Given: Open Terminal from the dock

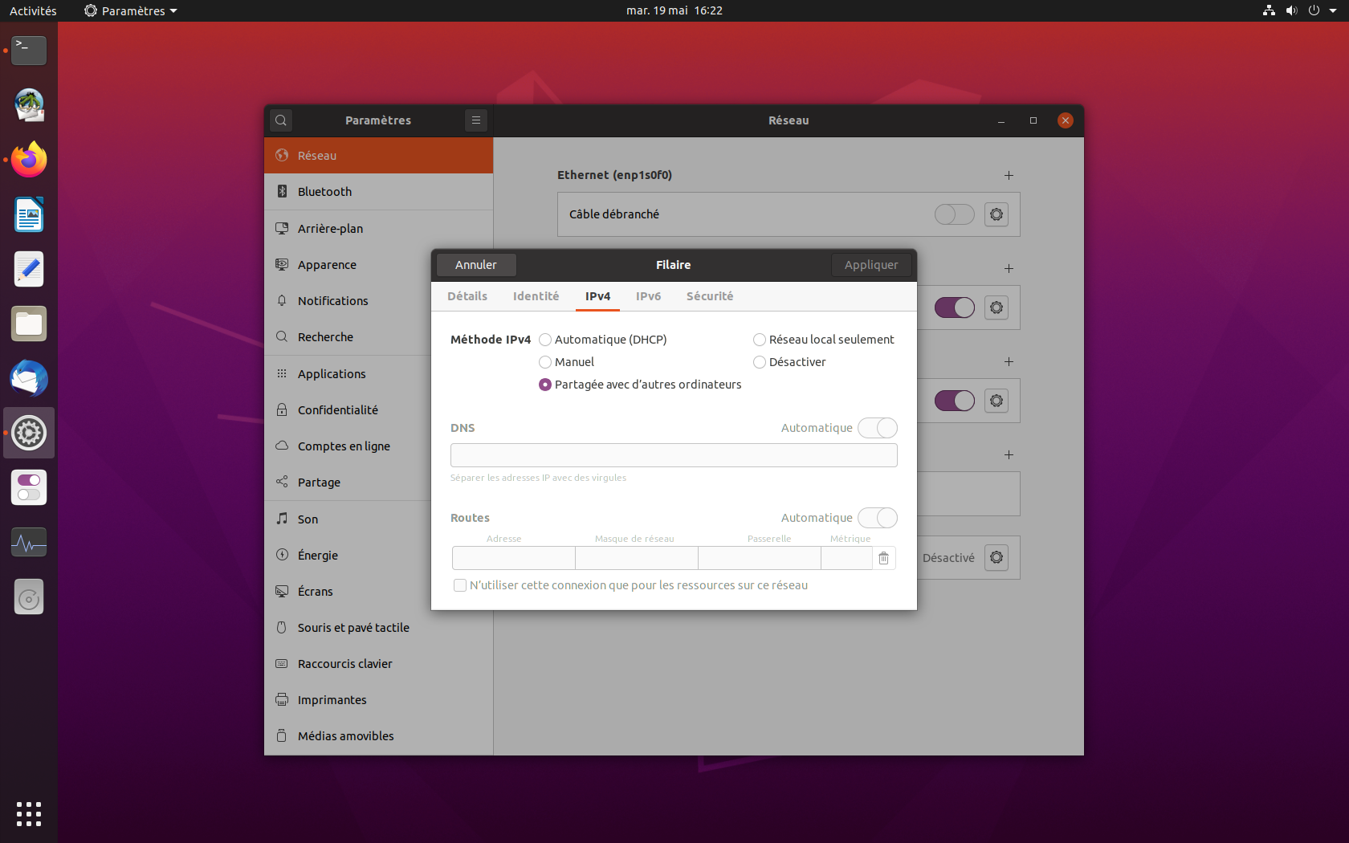Looking at the screenshot, I should pos(29,51).
